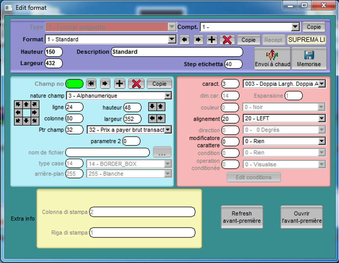Open the modificatore carattere dropdown
The image size is (339, 263).
tap(321, 141)
